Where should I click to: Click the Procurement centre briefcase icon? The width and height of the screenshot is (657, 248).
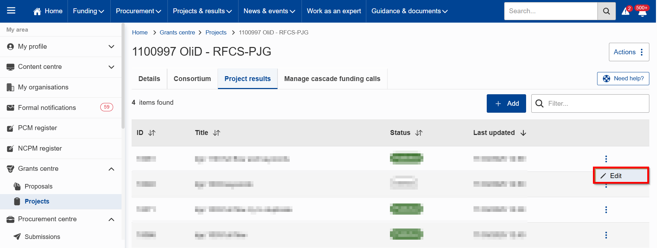click(x=10, y=219)
